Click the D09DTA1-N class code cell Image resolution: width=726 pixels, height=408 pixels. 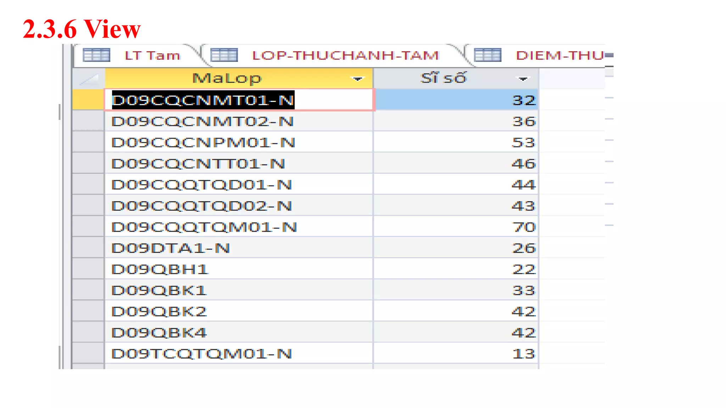click(x=238, y=248)
